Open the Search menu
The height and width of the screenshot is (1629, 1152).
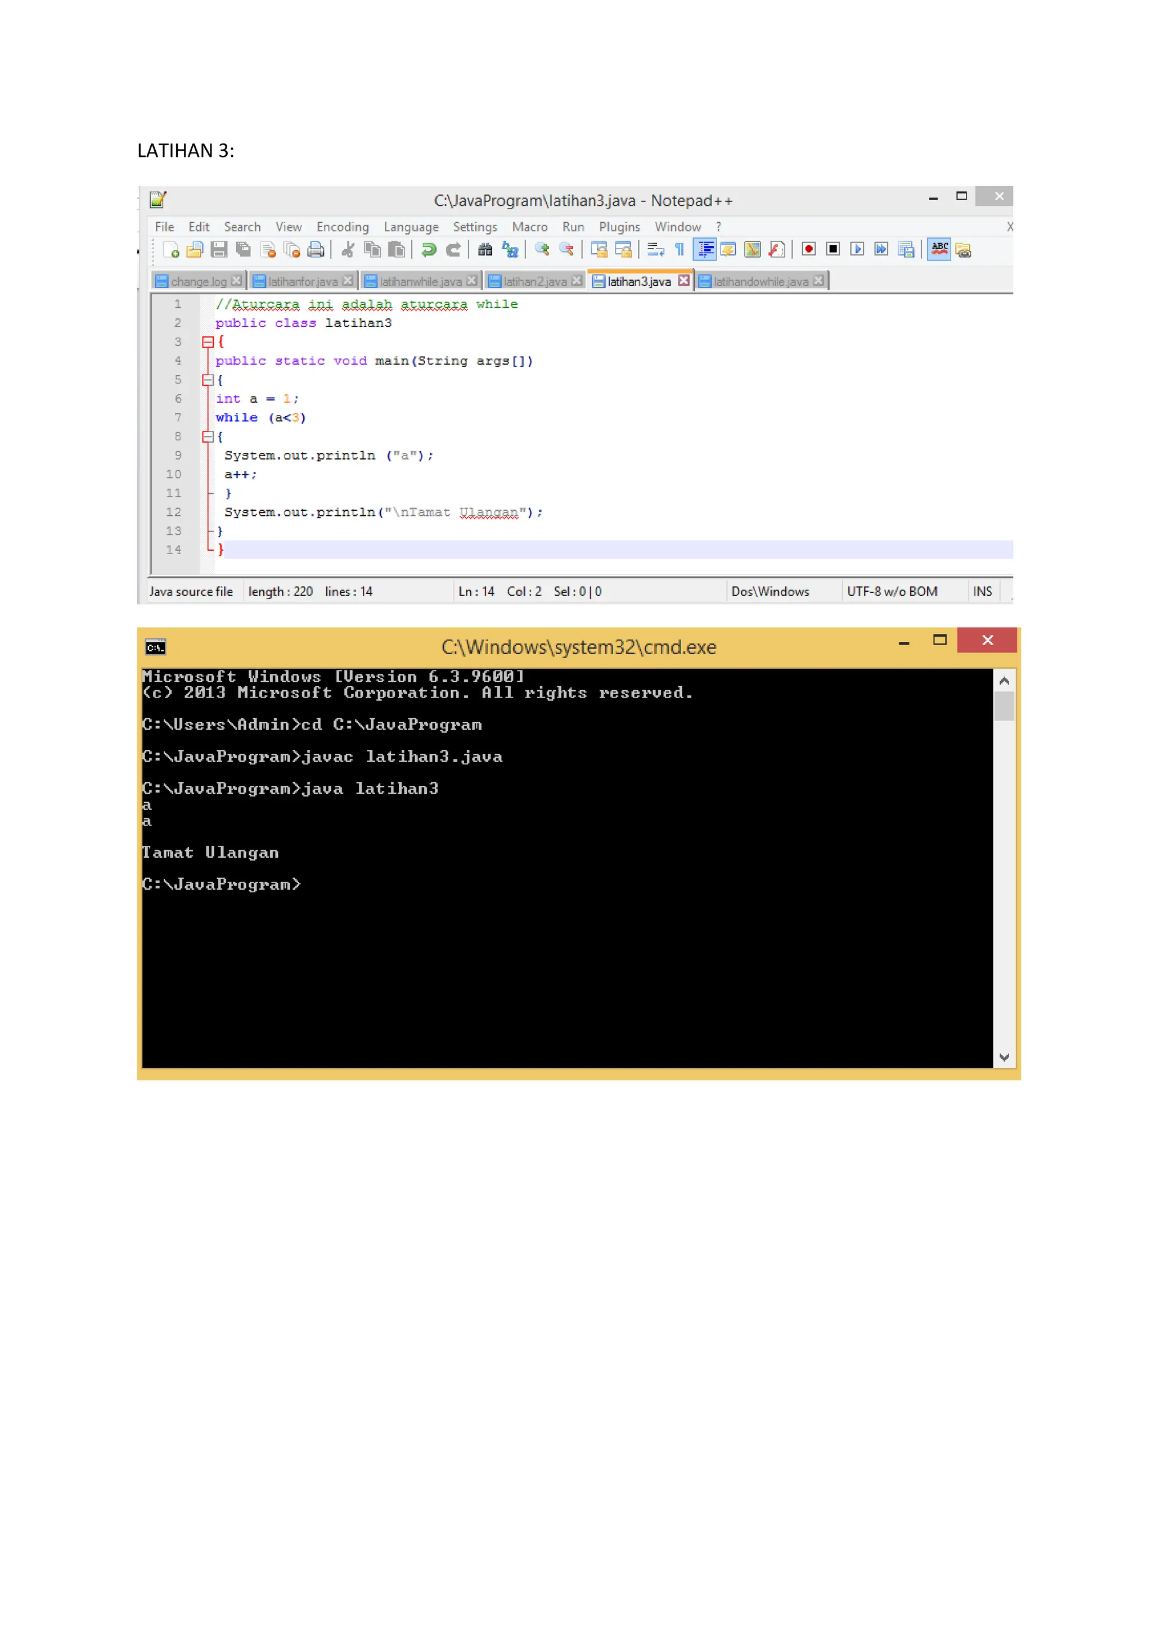[242, 227]
